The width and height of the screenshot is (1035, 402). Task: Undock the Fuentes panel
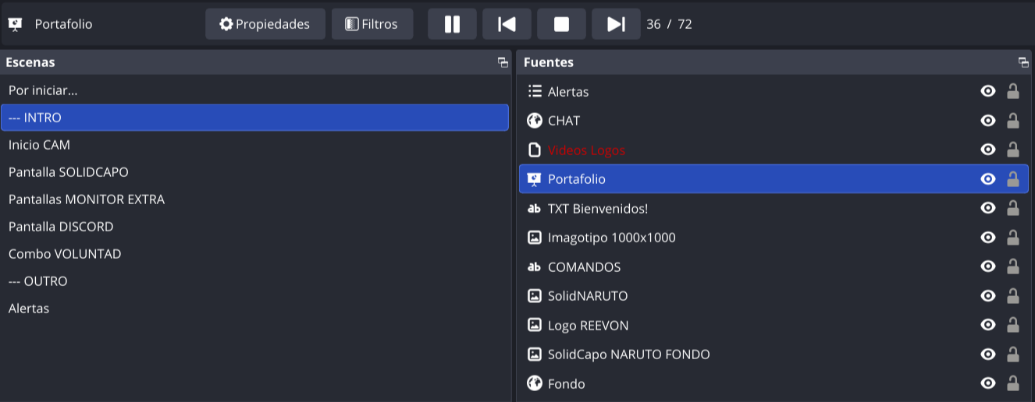click(x=1023, y=62)
